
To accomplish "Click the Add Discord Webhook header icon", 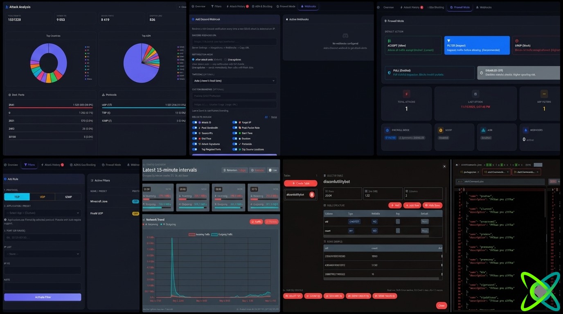I will [193, 19].
